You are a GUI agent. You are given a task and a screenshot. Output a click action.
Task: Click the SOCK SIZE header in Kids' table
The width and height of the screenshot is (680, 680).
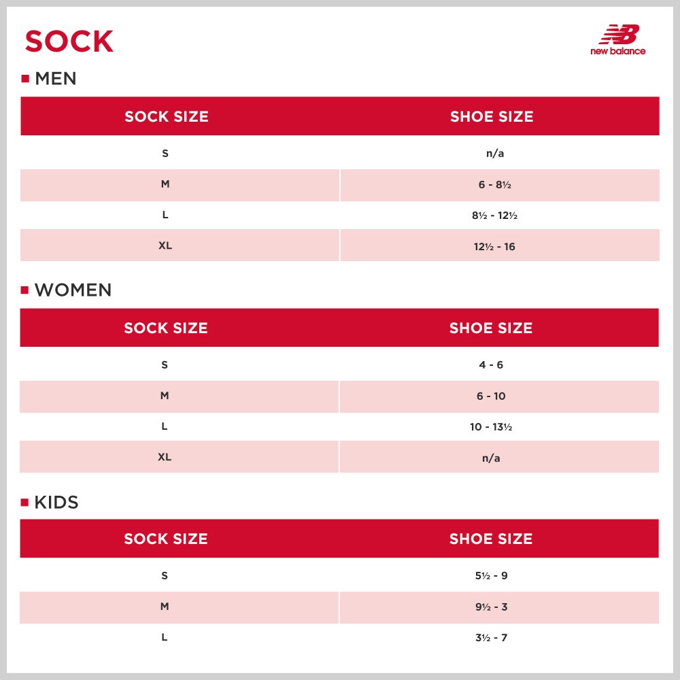pos(165,539)
